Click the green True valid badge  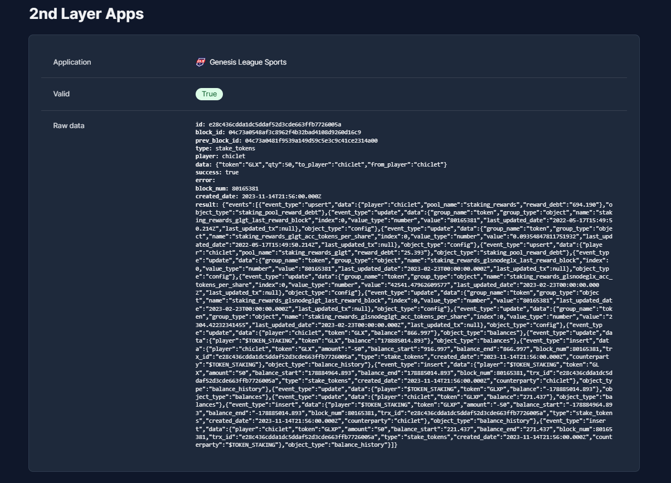209,94
